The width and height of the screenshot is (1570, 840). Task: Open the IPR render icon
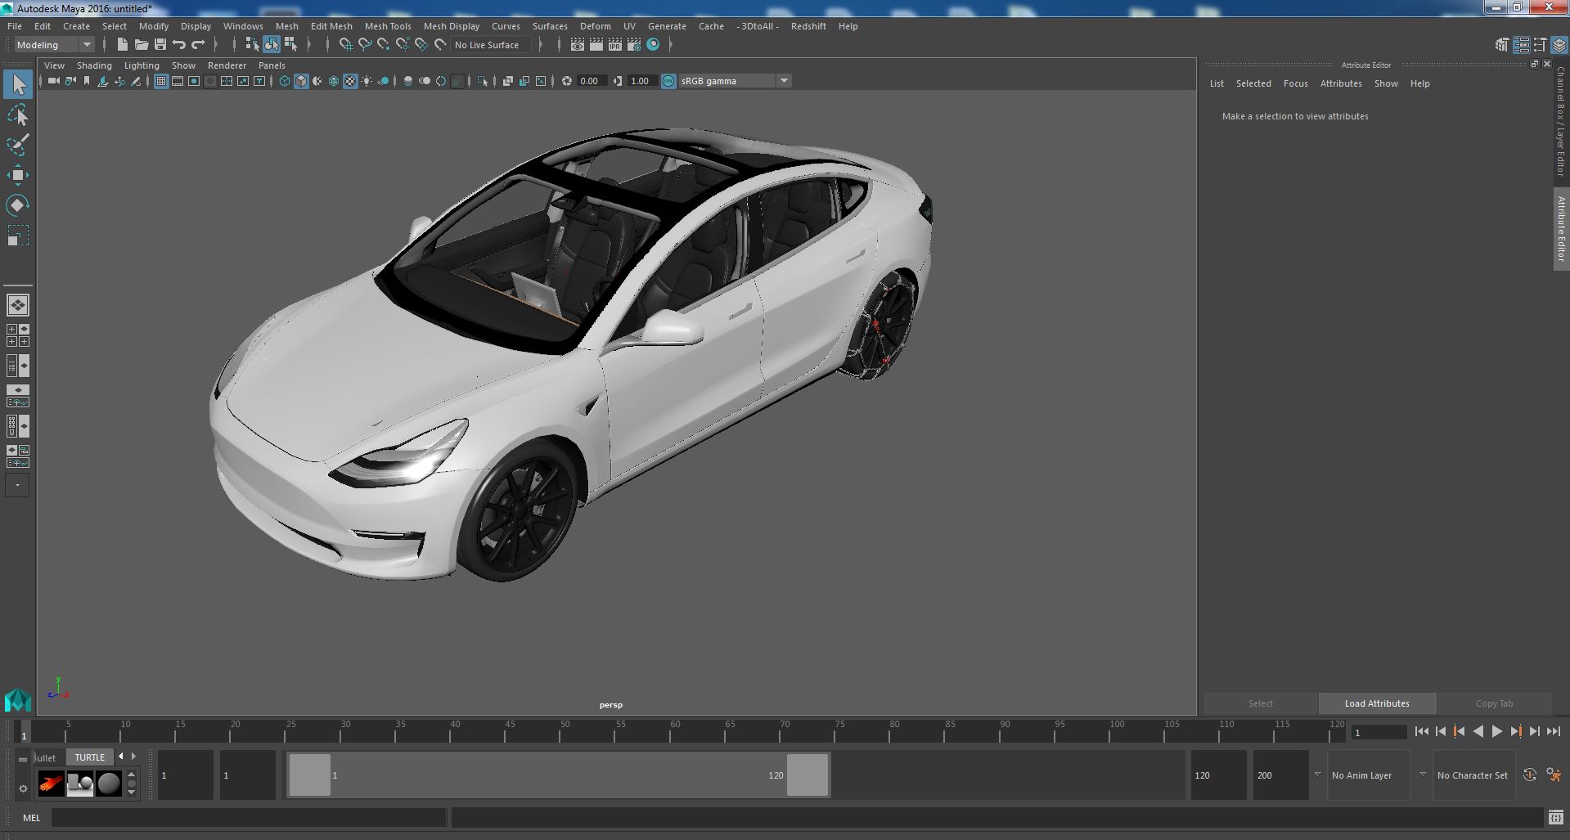click(614, 45)
